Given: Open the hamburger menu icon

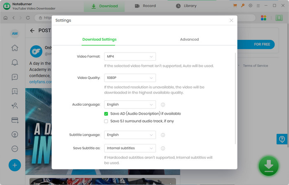Looking at the screenshot, I should pos(258,6).
